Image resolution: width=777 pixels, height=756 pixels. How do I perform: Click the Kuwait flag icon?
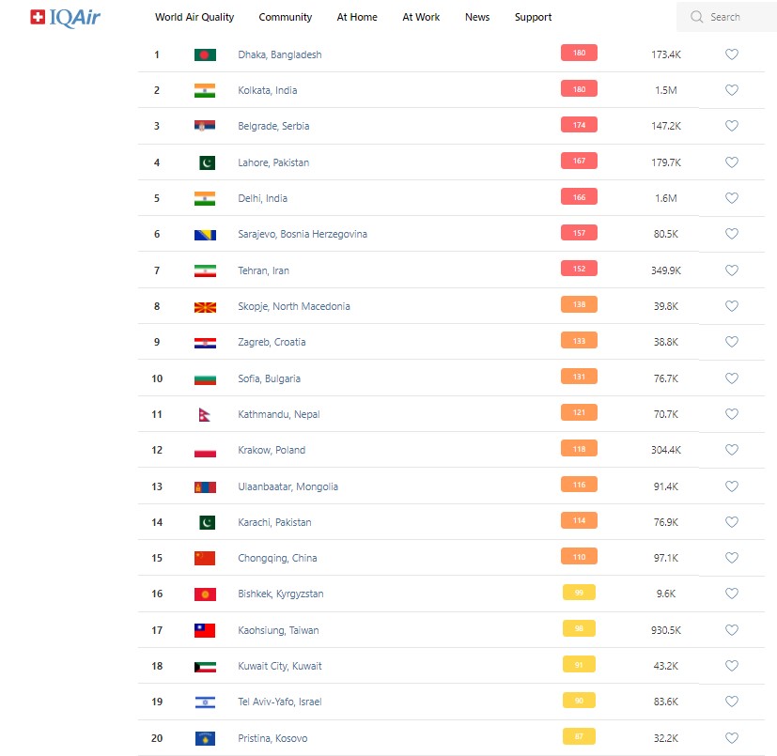(x=205, y=666)
